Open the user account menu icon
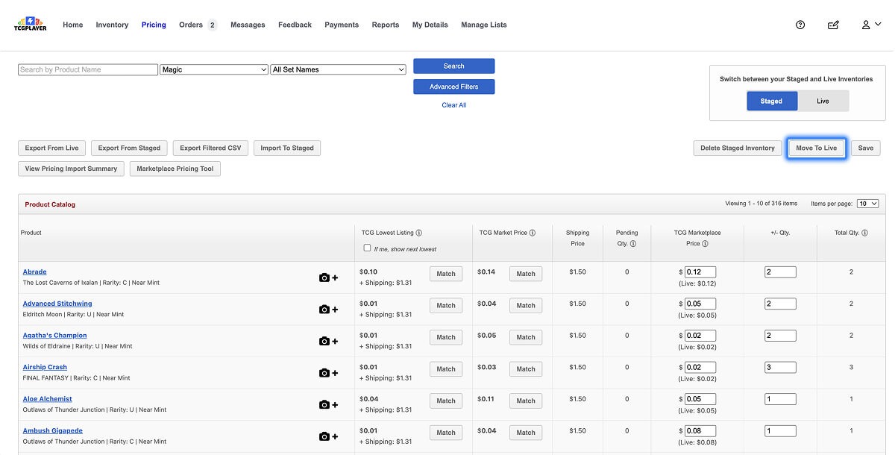This screenshot has width=895, height=455. (870, 25)
